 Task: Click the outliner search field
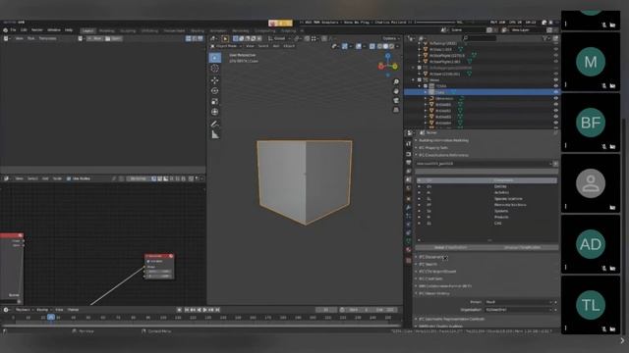click(480, 38)
